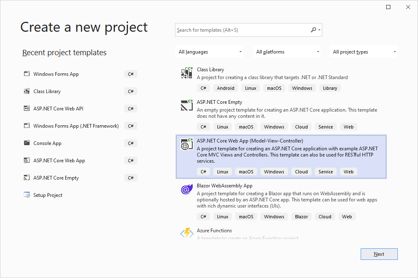Viewport: 418px width, 278px height.
Task: Click the ASP.NET Core Web App recent icon
Action: [x=27, y=160]
